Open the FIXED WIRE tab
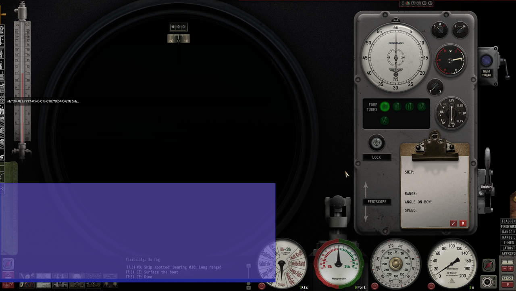 [508, 226]
